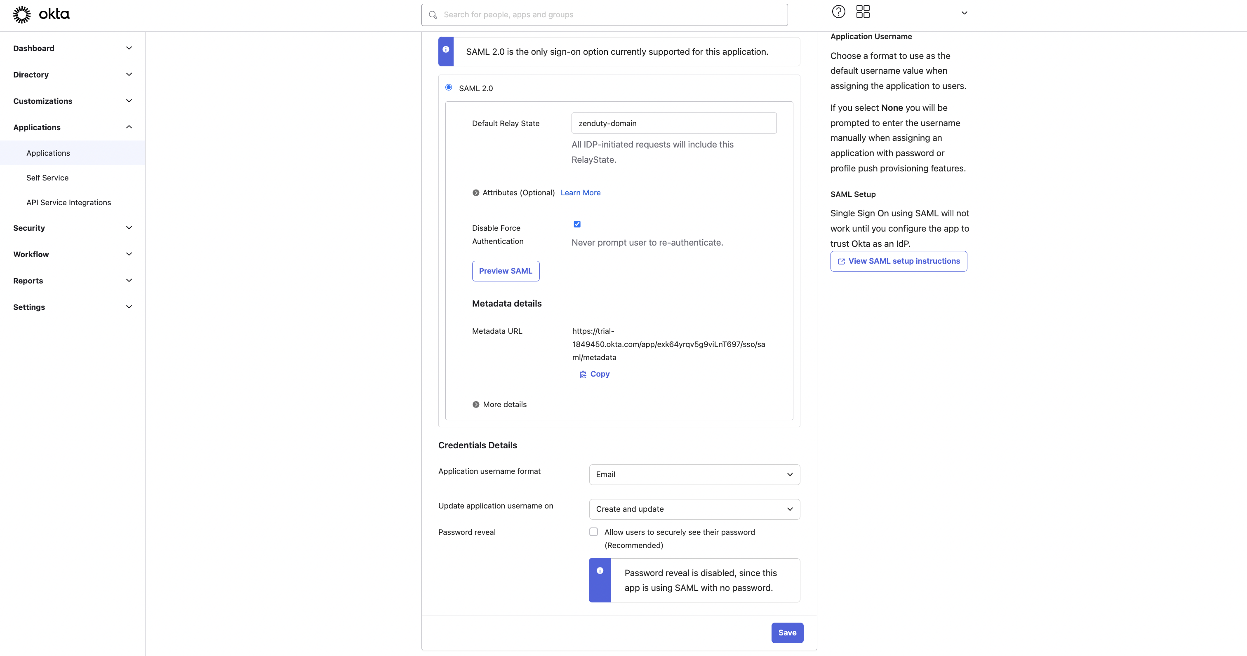Image resolution: width=1247 pixels, height=656 pixels.
Task: Click the Save button
Action: (787, 633)
